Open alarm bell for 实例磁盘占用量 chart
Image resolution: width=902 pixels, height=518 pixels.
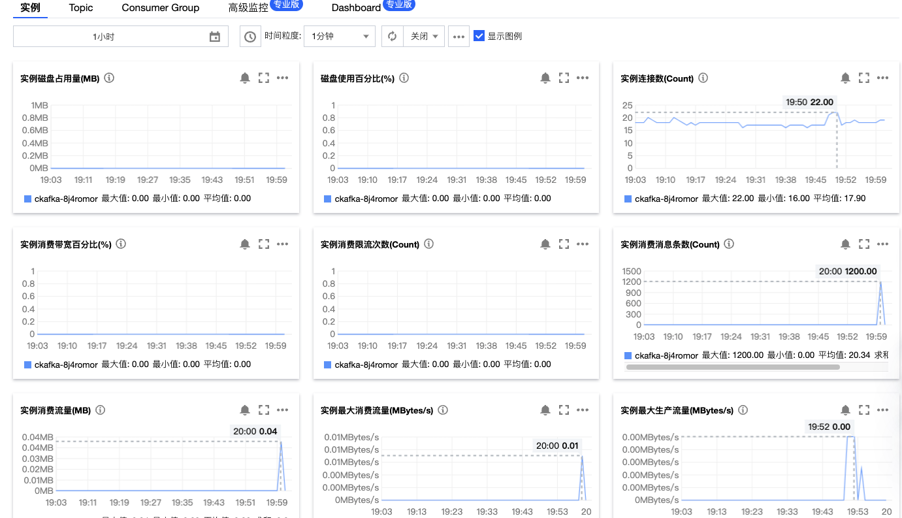245,78
